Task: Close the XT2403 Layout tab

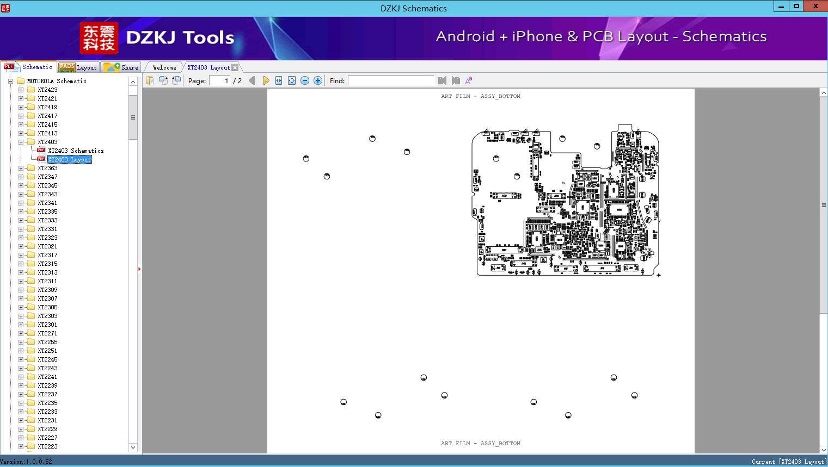Action: tap(235, 67)
